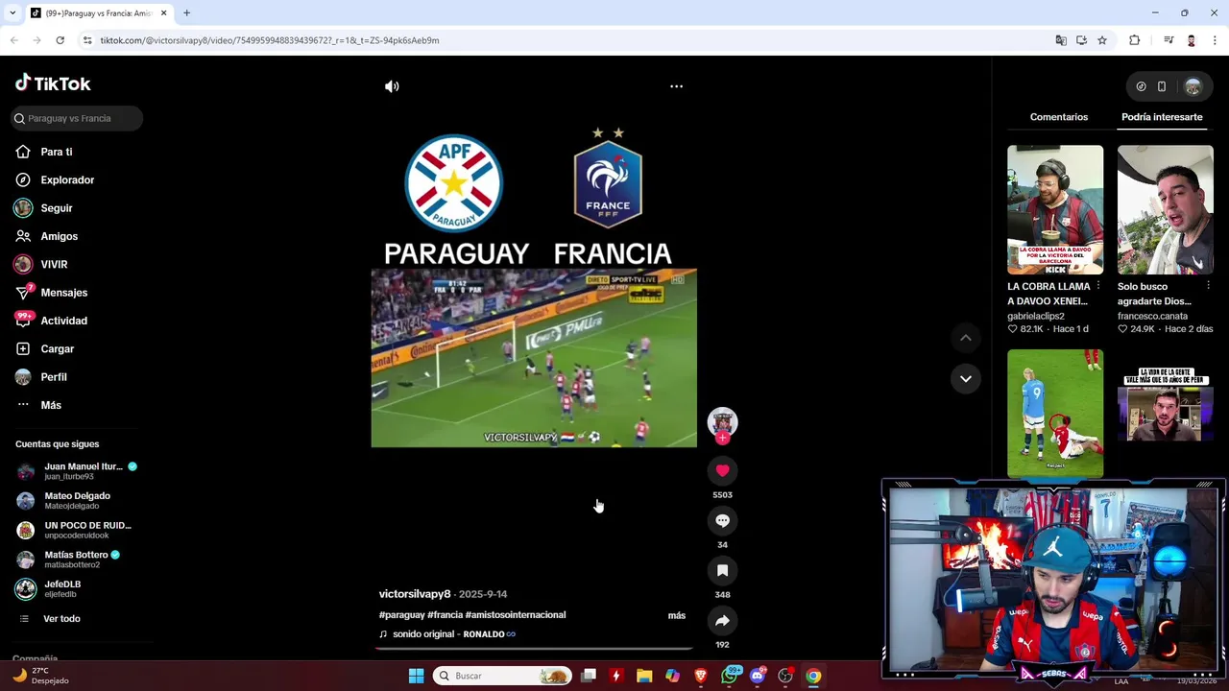Follow creator via red plus badge

click(722, 438)
